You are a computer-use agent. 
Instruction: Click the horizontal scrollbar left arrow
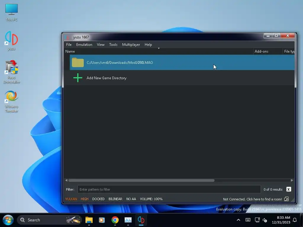66,180
